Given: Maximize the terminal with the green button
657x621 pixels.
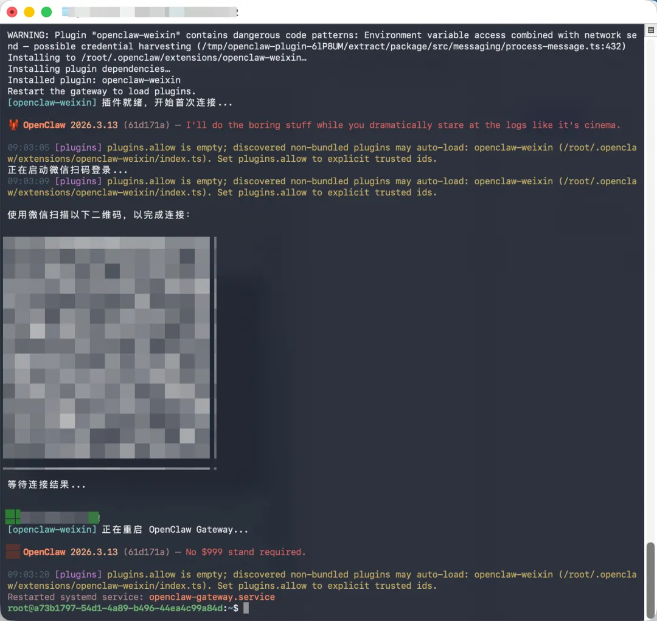Looking at the screenshot, I should coord(46,12).
